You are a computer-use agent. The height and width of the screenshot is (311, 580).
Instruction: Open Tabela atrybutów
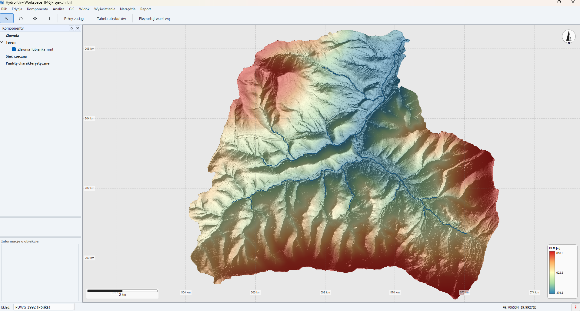(112, 18)
